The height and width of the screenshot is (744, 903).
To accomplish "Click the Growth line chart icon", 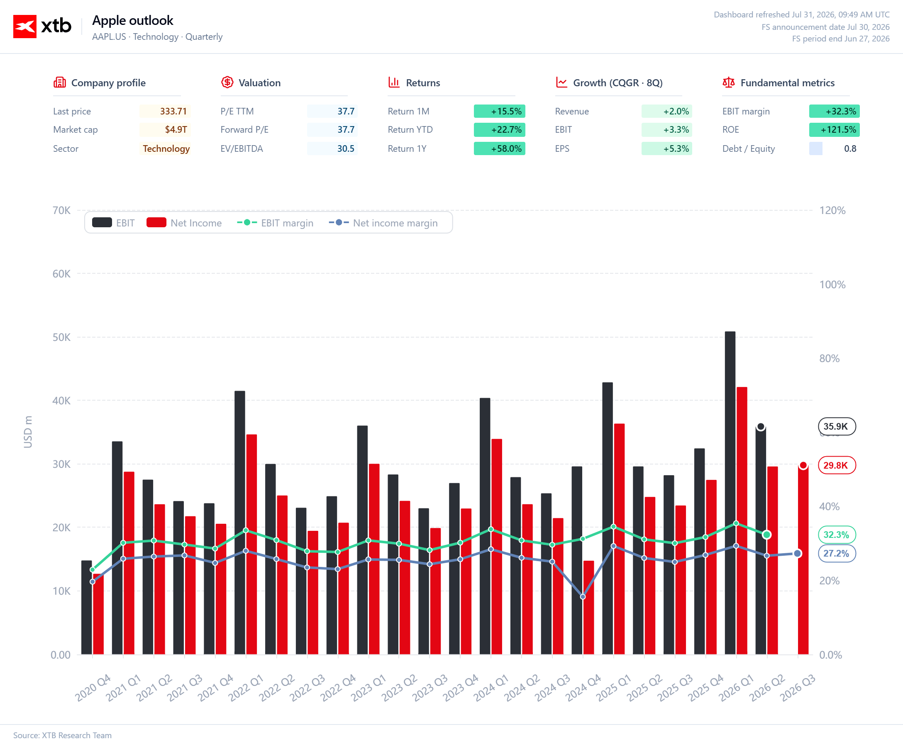I will (x=562, y=82).
